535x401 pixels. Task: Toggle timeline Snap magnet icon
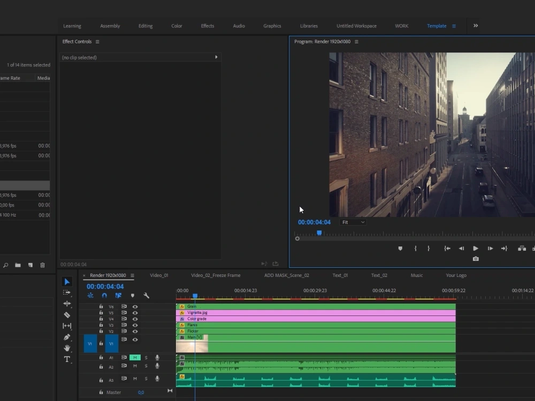point(104,296)
